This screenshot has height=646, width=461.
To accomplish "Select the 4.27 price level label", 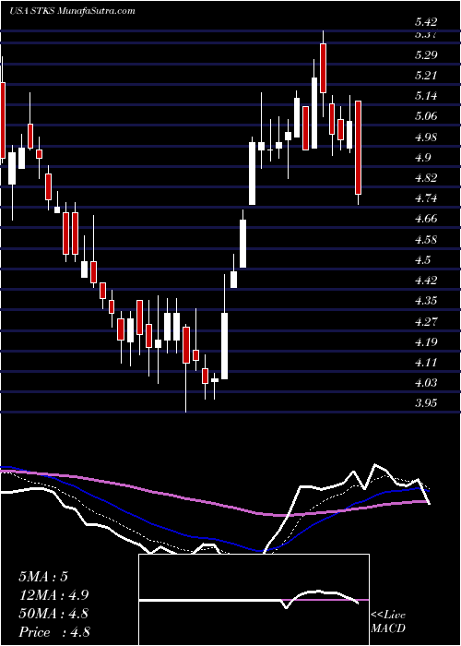I will (426, 321).
